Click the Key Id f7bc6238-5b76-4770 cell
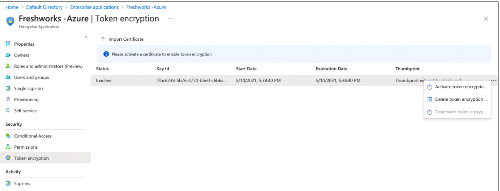The width and height of the screenshot is (500, 191). coord(191,80)
